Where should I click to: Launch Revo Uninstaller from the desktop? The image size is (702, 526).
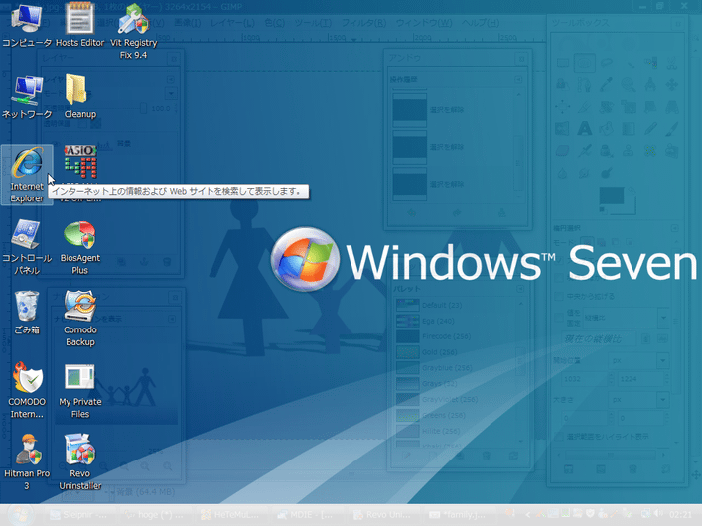80,461
